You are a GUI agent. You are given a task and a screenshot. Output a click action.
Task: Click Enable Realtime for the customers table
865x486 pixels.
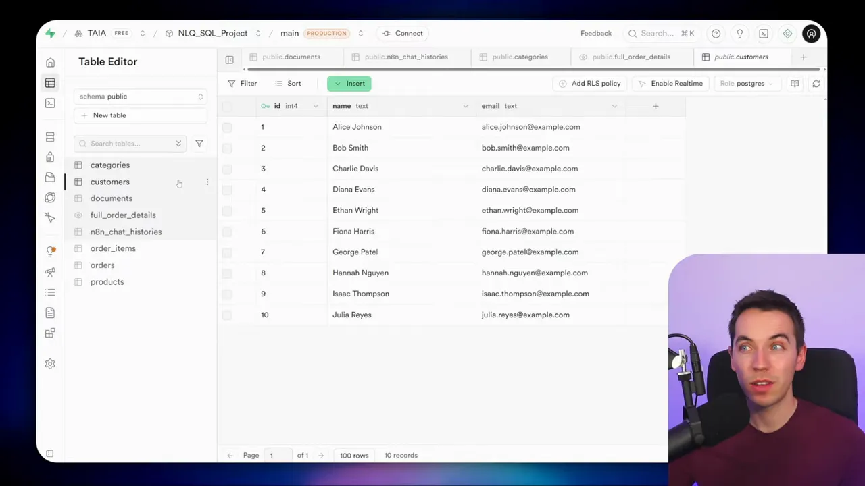pyautogui.click(x=672, y=83)
